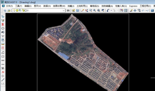Click the colorful text style icon
This screenshot has width=155, height=91.
[x=122, y=10]
